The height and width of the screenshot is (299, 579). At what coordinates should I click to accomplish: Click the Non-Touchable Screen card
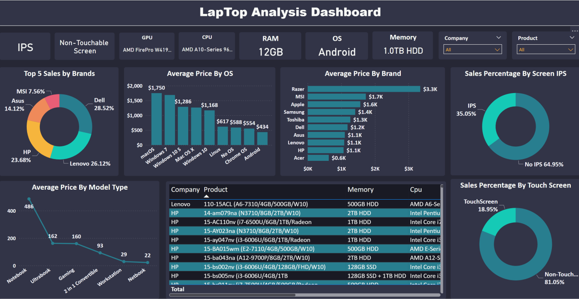84,46
